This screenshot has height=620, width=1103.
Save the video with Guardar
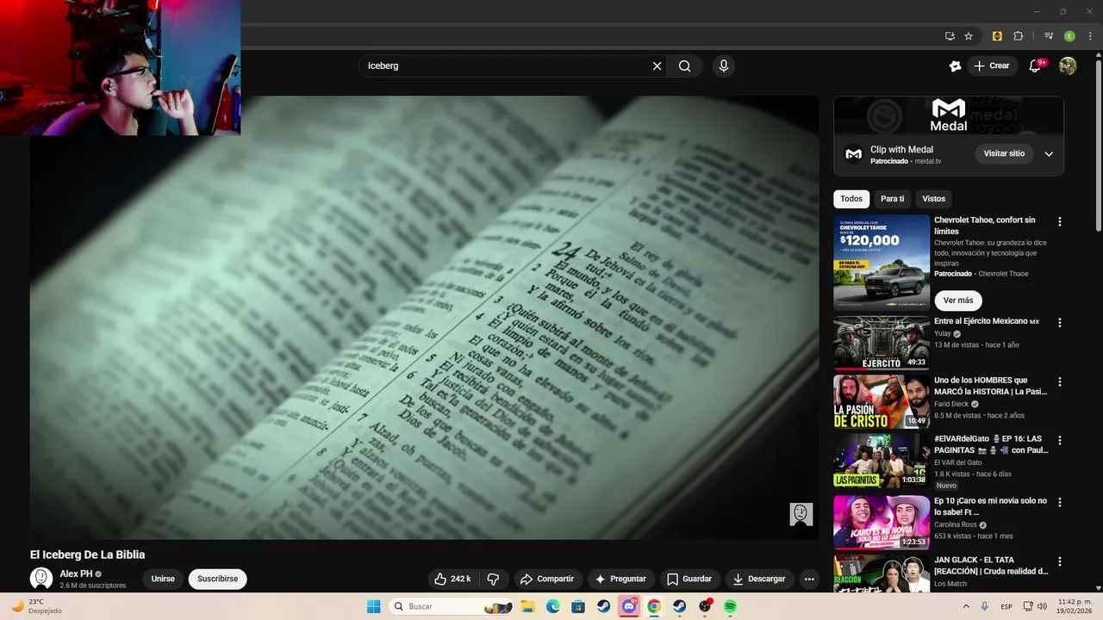[x=689, y=579]
